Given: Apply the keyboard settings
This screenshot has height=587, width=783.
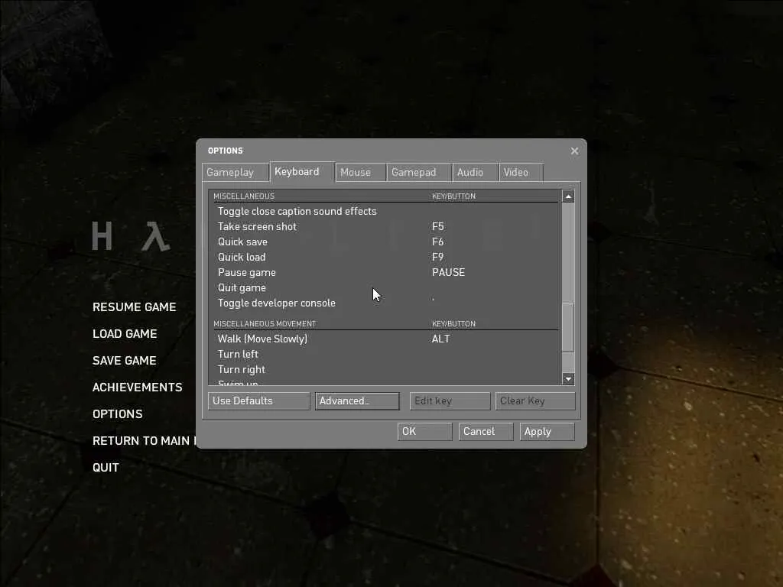Looking at the screenshot, I should (x=547, y=431).
